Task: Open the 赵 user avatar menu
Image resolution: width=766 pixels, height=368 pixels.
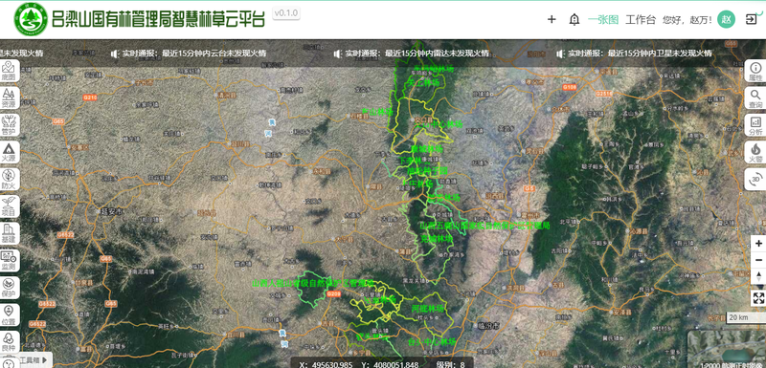Action: point(726,19)
